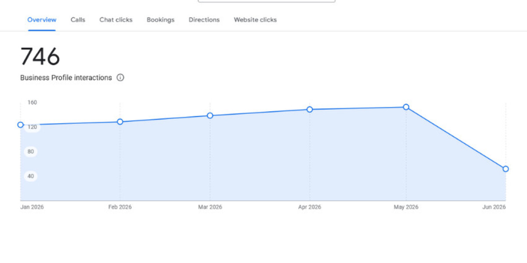Screen dimensions: 527x263
Task: Click the May 2026 axis label
Action: [x=406, y=207]
